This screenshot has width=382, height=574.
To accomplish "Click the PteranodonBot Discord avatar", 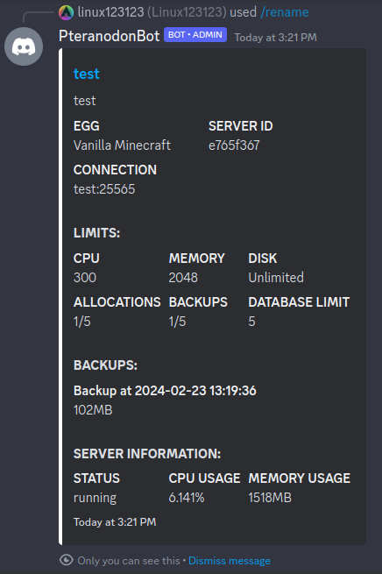I will [x=24, y=46].
